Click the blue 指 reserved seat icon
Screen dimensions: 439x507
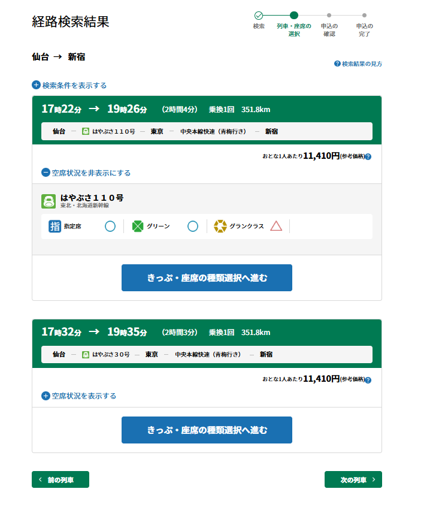point(55,226)
